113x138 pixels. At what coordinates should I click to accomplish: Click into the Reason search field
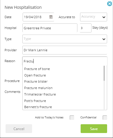pos(65,61)
